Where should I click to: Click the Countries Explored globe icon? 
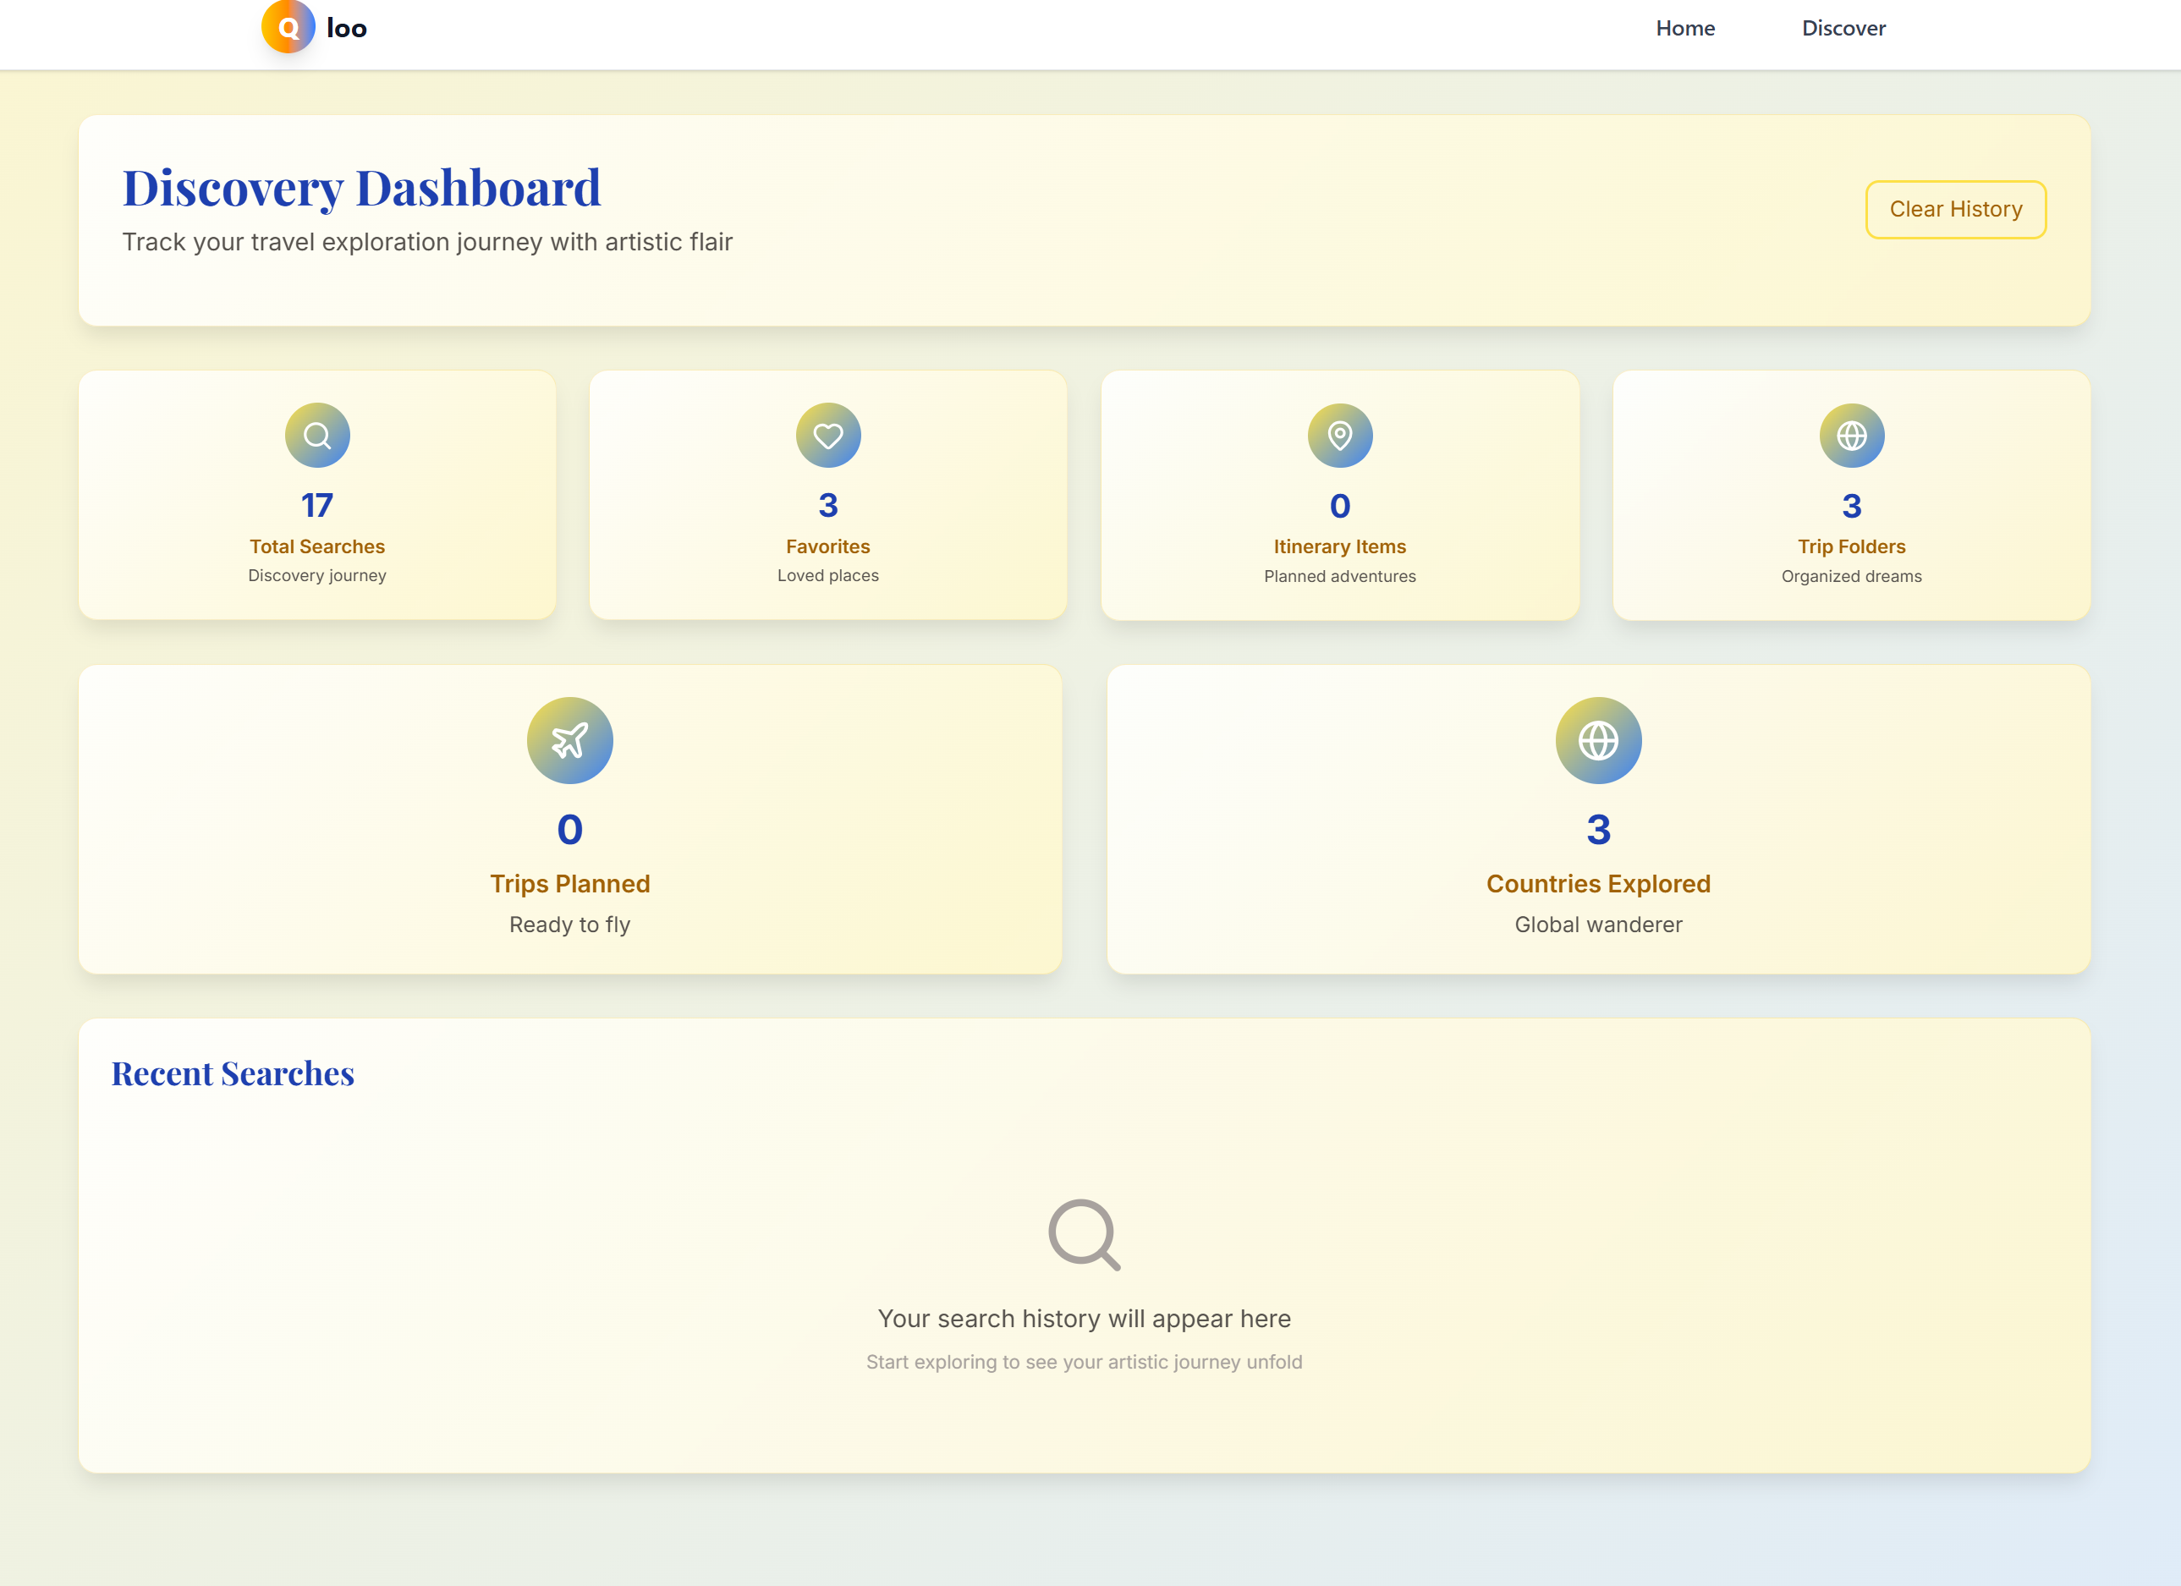[1598, 740]
